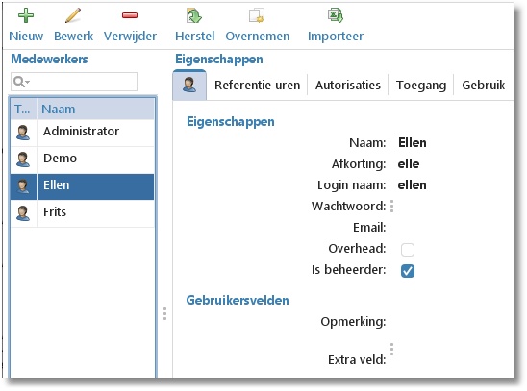This screenshot has height=391, width=527.
Task: Click the red minus Verwijder icon
Action: point(130,15)
